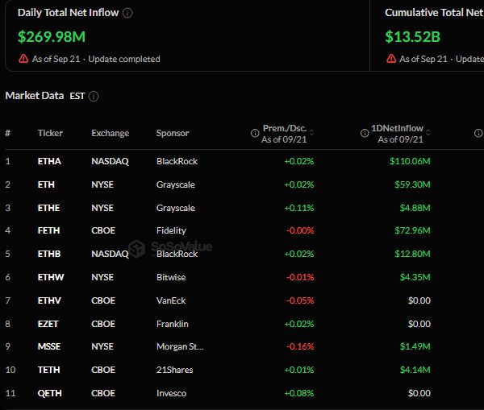Click $1.49M inflow for MSSE
This screenshot has height=410, width=484.
point(415,346)
